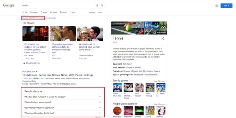
Task: Click More images on knowledge panel
Action: pyautogui.click(x=160, y=32)
